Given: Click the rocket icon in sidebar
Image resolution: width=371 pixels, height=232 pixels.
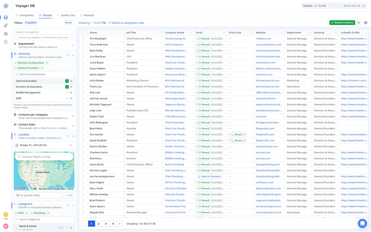Looking at the screenshot, I should coord(6,26).
